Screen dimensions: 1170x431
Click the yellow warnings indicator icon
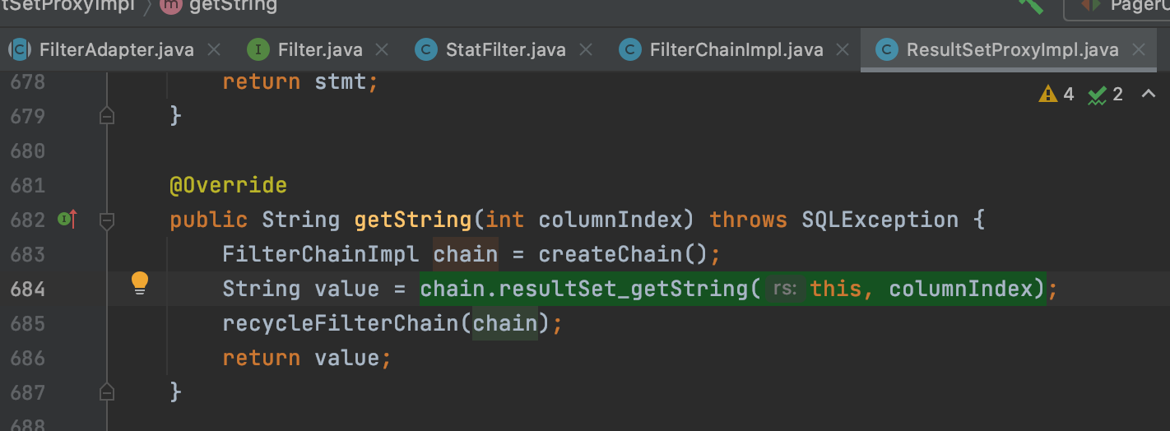pos(1047,95)
